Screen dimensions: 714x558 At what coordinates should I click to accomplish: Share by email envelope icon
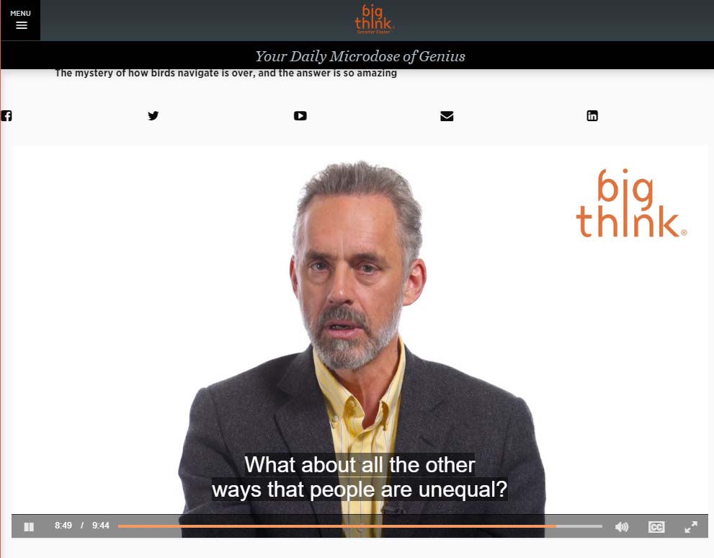tap(447, 116)
